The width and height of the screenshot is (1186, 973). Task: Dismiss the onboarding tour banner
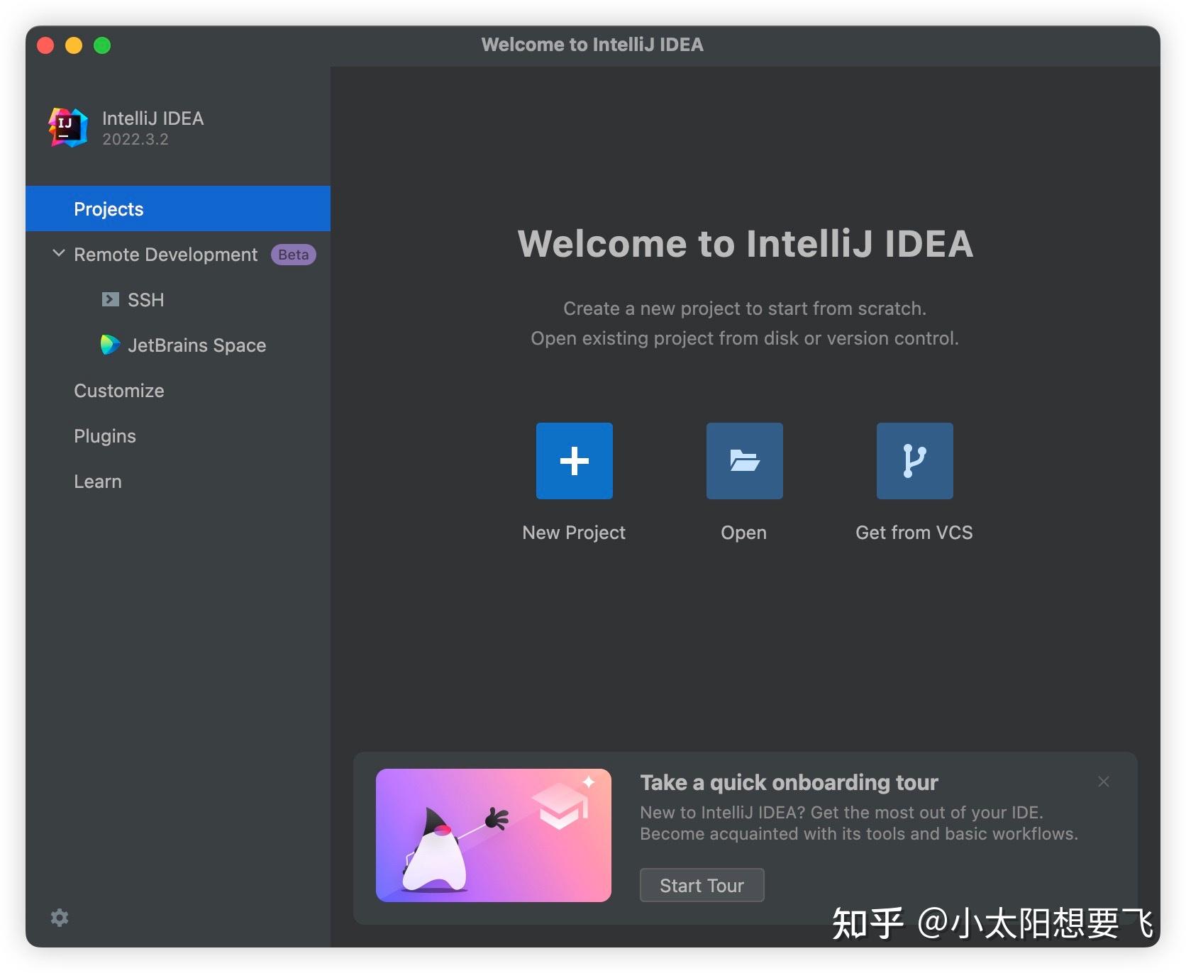click(x=1104, y=782)
